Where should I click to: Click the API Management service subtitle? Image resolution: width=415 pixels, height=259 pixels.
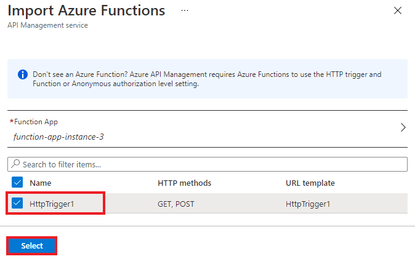tap(47, 25)
